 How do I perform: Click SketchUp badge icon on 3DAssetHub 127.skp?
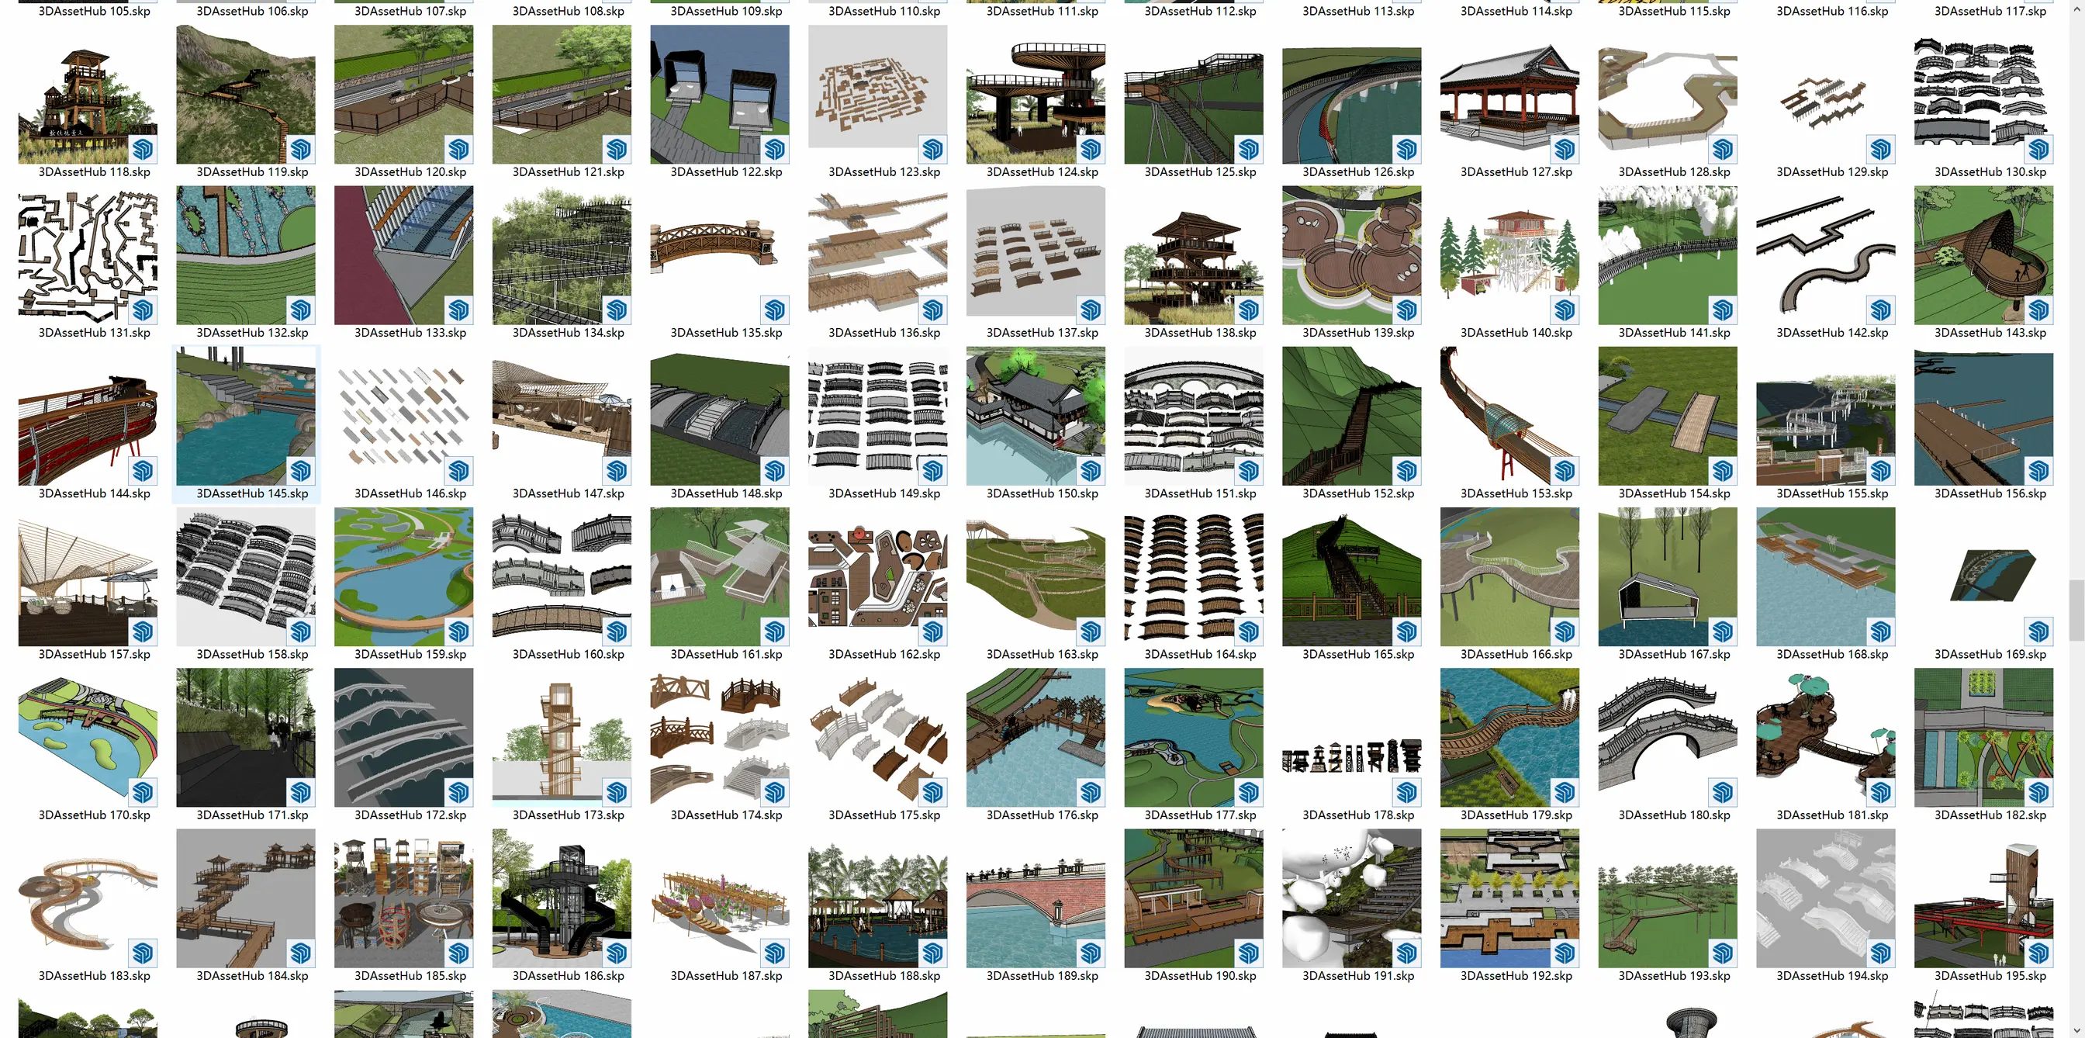point(1565,149)
